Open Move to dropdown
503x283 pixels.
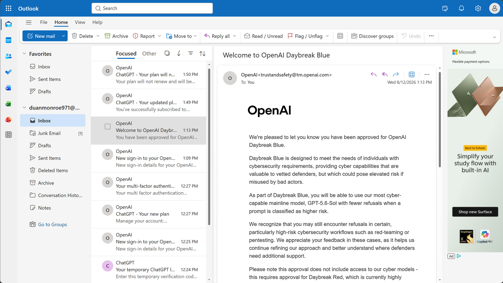[181, 36]
